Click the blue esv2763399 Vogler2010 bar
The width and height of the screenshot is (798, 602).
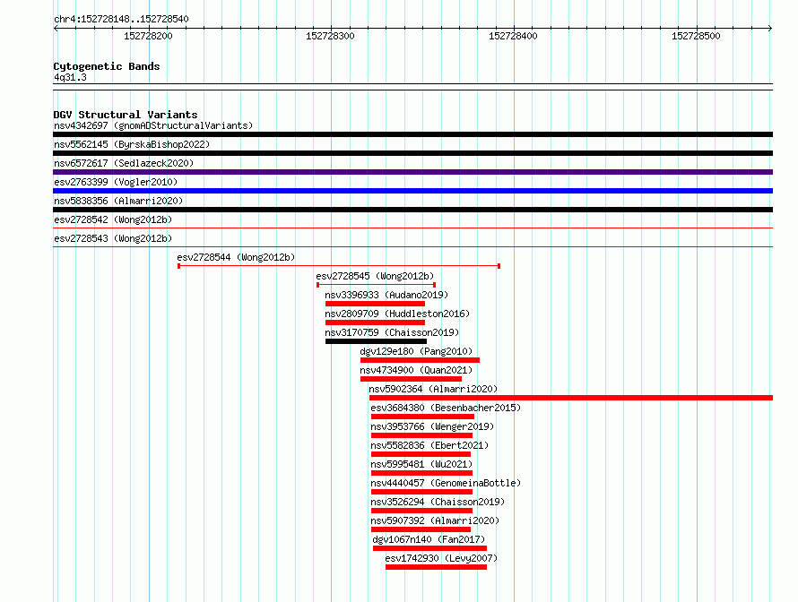click(x=412, y=191)
